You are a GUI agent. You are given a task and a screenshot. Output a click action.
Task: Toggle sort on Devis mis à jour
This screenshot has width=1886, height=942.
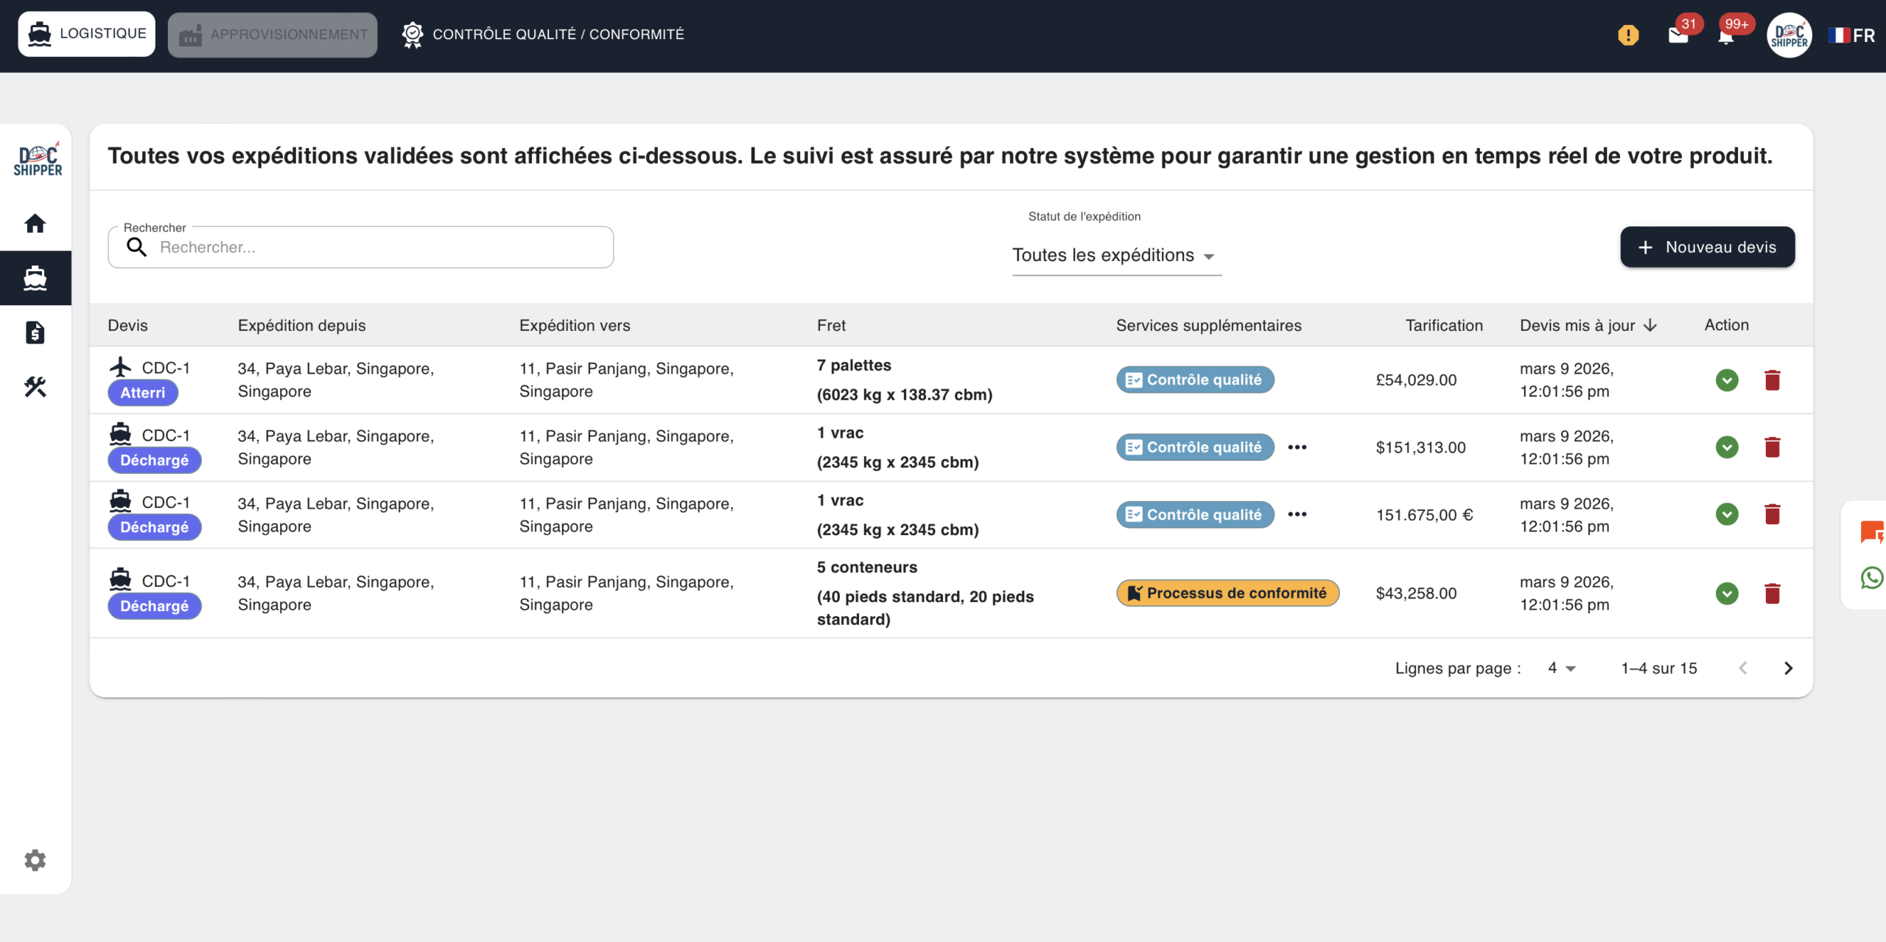coord(1588,325)
